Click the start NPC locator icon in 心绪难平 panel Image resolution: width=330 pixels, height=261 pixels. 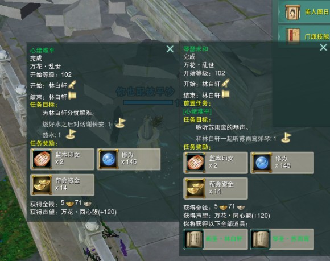pyautogui.click(x=72, y=85)
